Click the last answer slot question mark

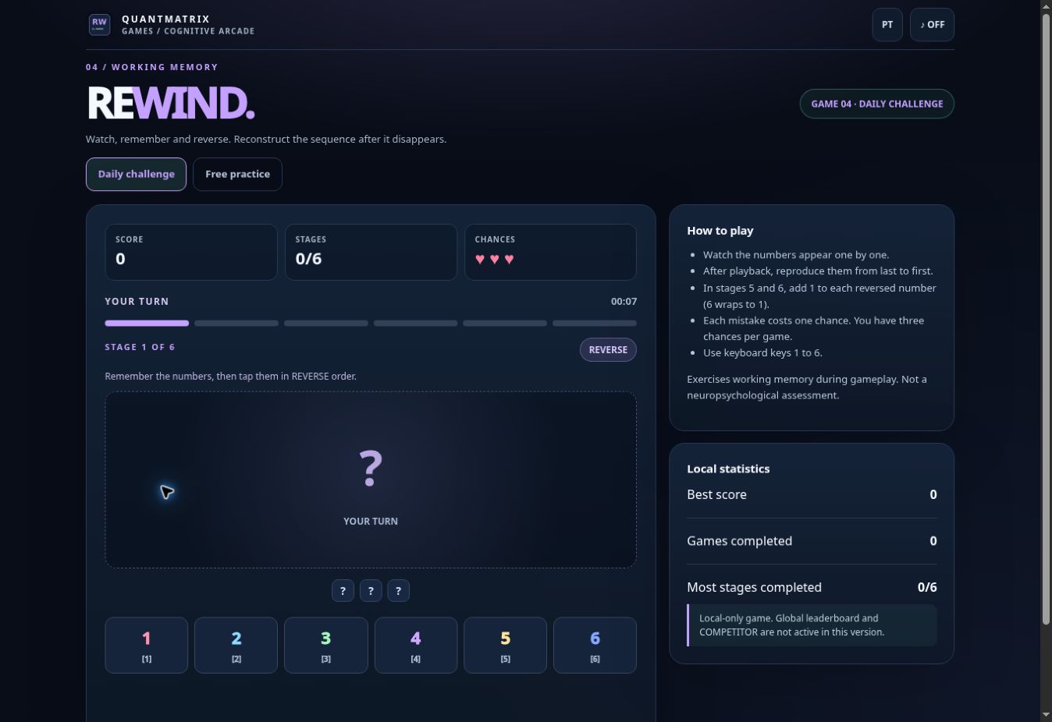[398, 590]
